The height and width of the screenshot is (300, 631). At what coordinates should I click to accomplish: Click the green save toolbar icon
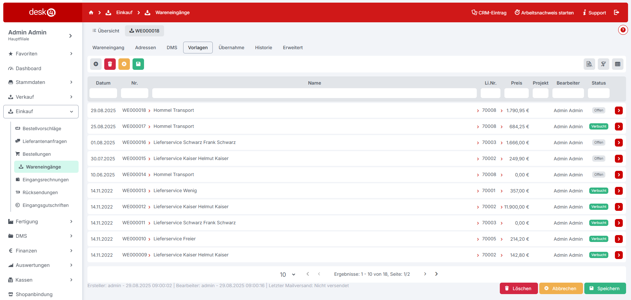coord(138,64)
